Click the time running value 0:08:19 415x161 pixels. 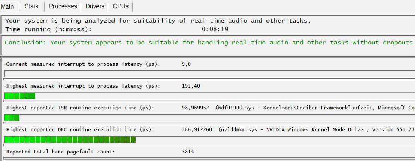click(x=215, y=29)
